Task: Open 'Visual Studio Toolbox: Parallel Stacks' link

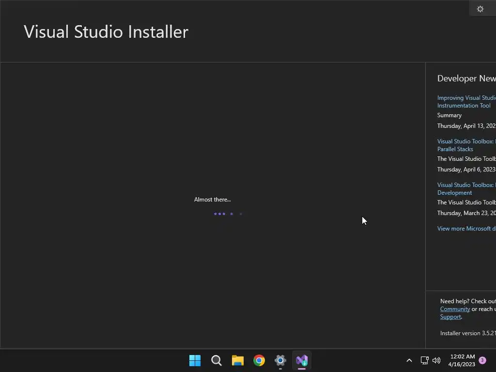Action: pyautogui.click(x=466, y=145)
